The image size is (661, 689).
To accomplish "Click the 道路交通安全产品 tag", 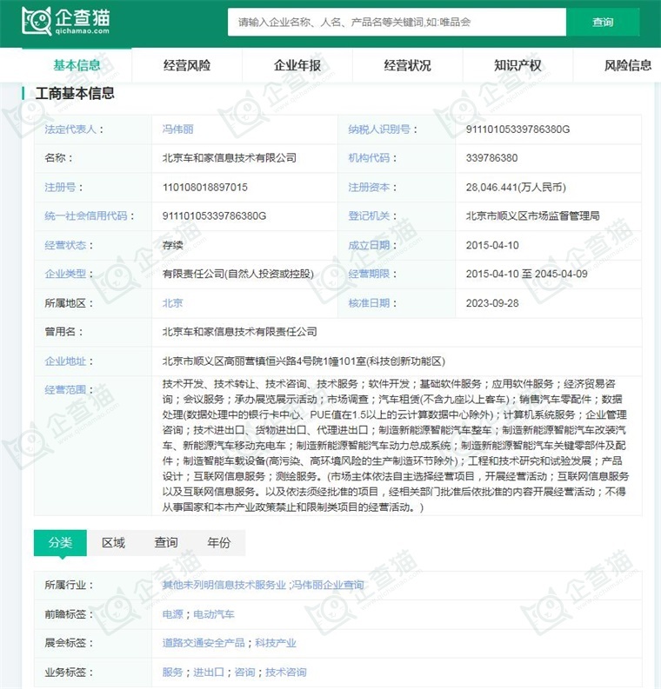I will pos(204,643).
